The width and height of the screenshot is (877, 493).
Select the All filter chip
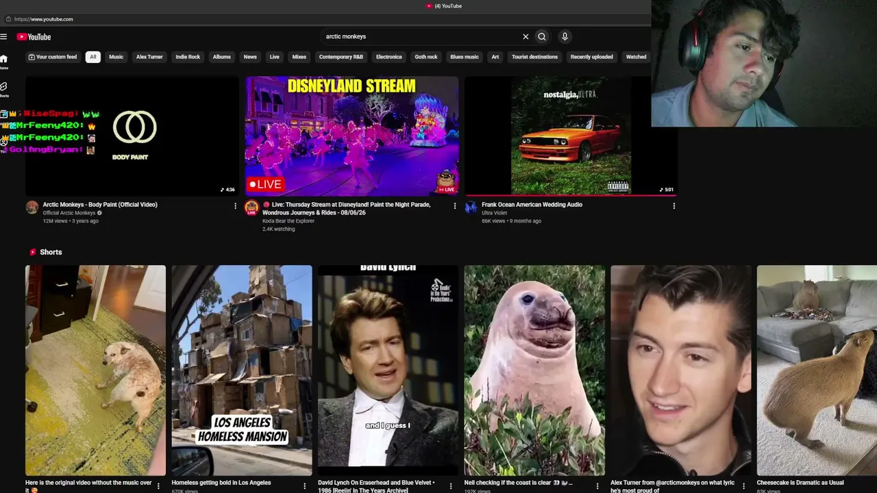(92, 57)
